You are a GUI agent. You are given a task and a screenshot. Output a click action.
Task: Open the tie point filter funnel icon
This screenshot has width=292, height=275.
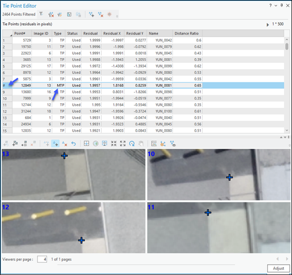(41, 14)
